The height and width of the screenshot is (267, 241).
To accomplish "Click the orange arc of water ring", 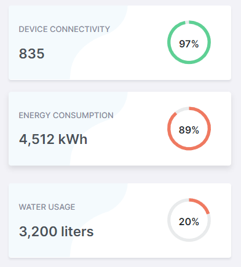I will coord(202,205).
